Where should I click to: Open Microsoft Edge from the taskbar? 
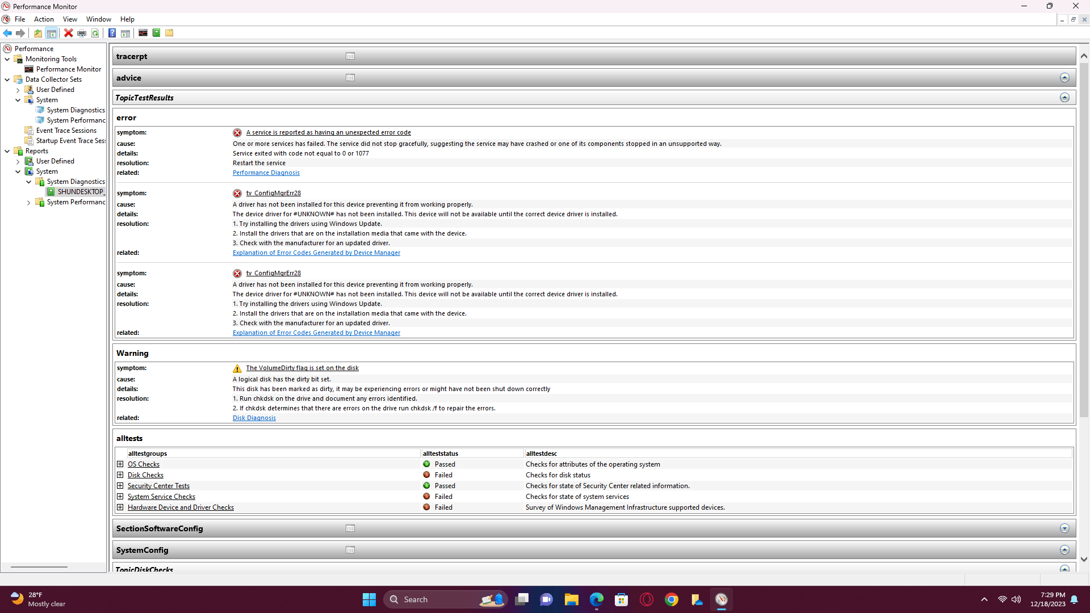pos(596,599)
